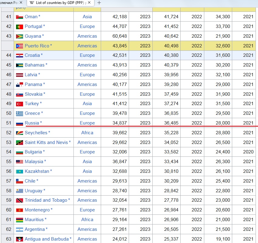Switch to the first Cyrillic-titled tab
The image size is (258, 243).
9,3
